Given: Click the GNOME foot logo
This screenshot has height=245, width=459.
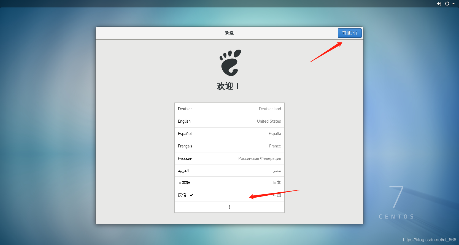Looking at the screenshot, I should coord(230,63).
